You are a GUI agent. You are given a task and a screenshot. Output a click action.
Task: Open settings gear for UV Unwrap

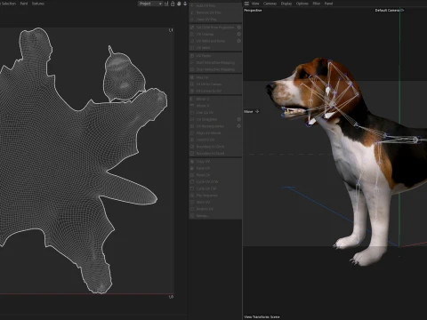238,34
